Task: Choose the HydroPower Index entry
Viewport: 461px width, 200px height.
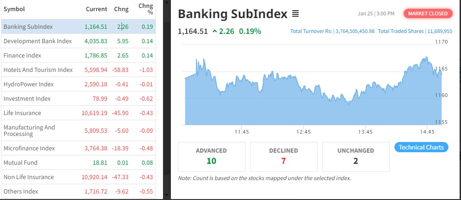Action: (28, 84)
